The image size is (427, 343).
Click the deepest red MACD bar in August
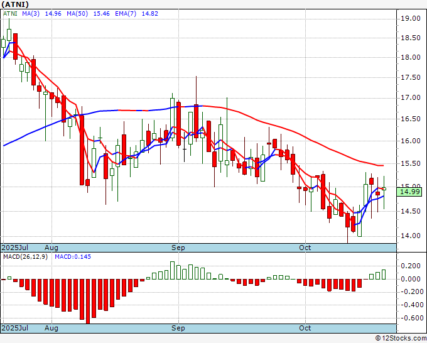click(x=88, y=302)
